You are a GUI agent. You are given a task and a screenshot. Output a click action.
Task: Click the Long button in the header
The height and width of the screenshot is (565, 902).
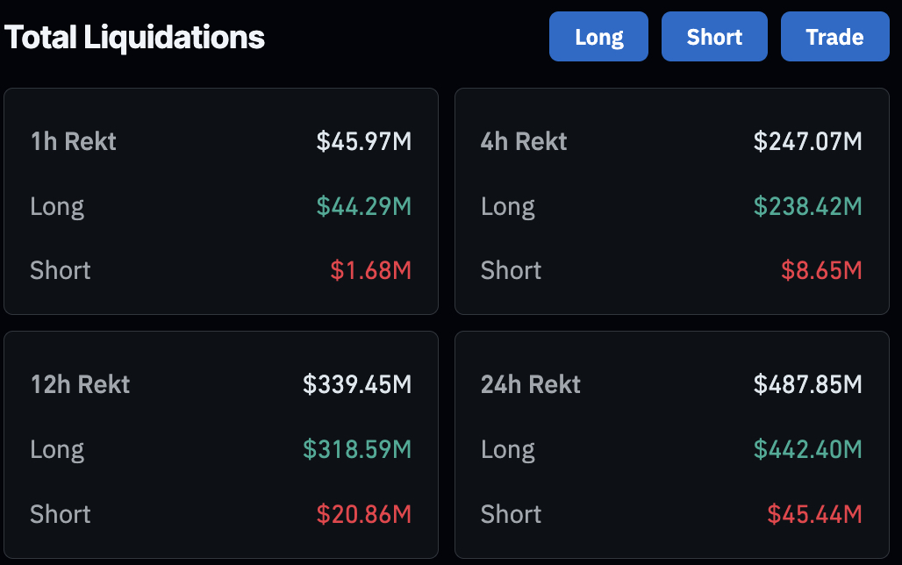click(x=598, y=36)
